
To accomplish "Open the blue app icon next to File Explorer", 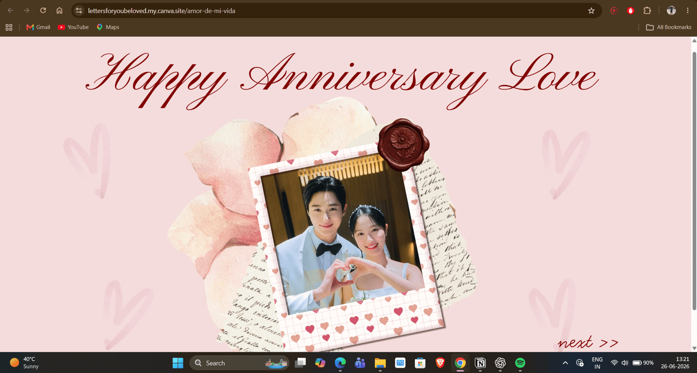I will [x=400, y=363].
